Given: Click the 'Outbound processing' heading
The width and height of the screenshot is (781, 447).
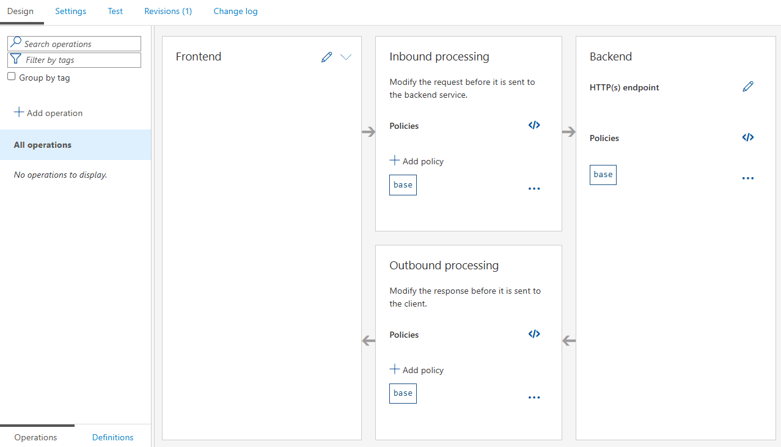Looking at the screenshot, I should (444, 266).
